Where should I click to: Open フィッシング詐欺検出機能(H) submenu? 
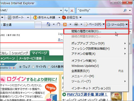[96, 49]
